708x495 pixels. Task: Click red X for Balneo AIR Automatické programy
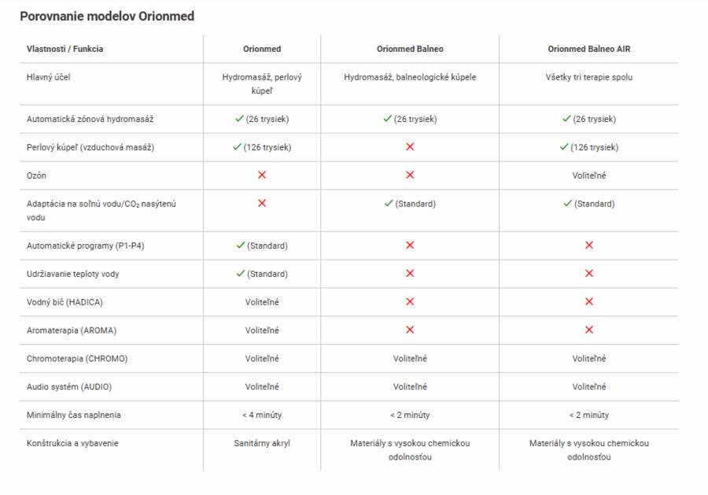pos(589,246)
